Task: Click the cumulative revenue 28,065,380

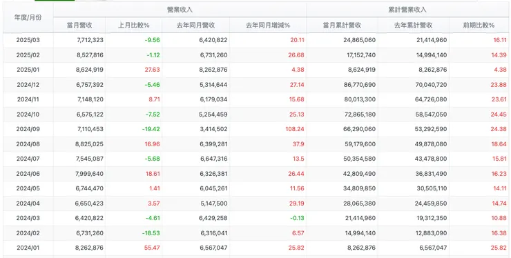Action: click(360, 204)
